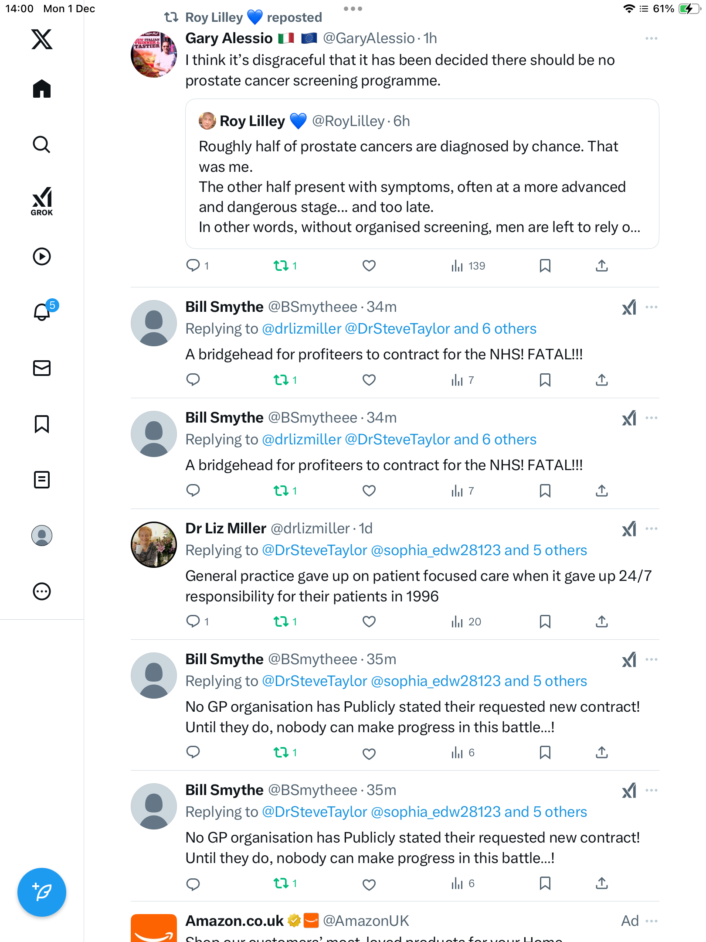This screenshot has width=706, height=942.
Task: Open more options on Dr Liz Miller's post
Action: (x=651, y=529)
